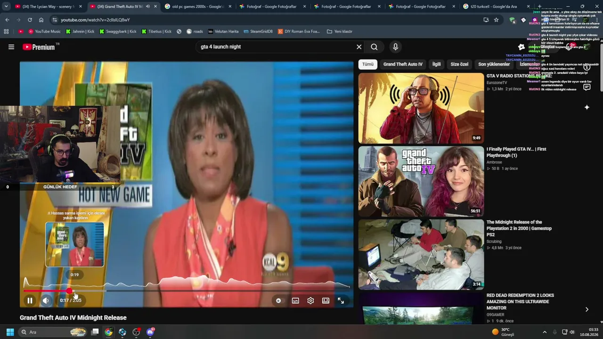The height and width of the screenshot is (339, 603).
Task: Go to the YouTube Premium home logo
Action: (39, 47)
